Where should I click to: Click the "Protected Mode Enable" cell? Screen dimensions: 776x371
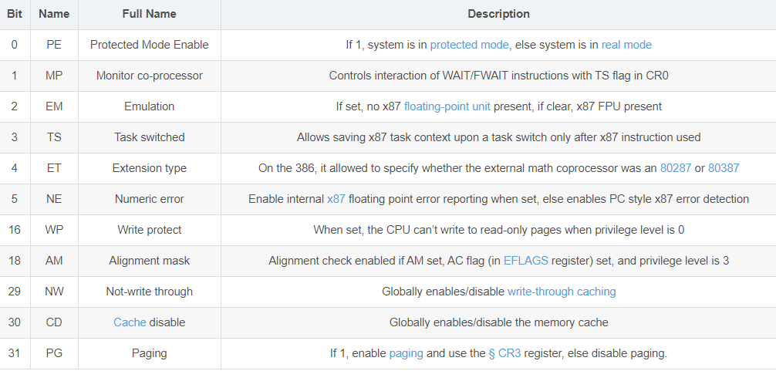click(149, 45)
